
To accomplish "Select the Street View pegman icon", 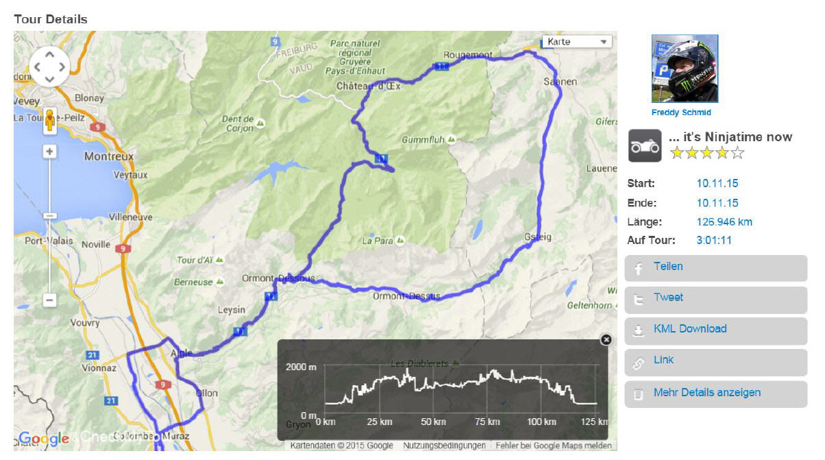I will 49,122.
